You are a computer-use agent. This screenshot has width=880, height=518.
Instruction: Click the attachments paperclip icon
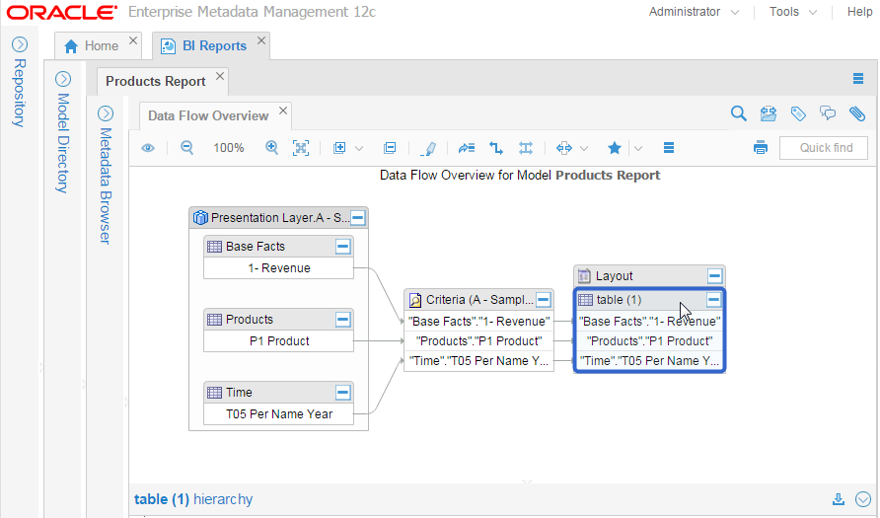click(857, 114)
